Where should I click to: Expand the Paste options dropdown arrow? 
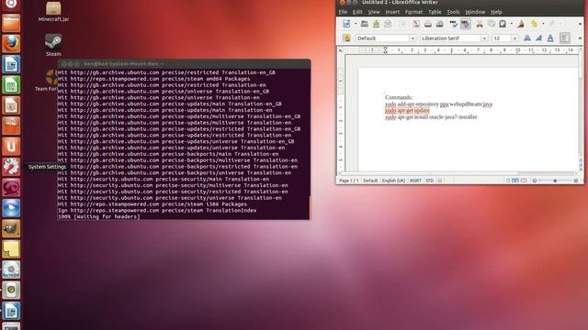[511, 25]
